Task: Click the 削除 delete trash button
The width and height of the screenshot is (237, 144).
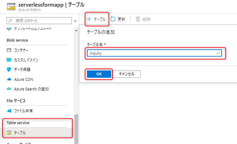Action: click(x=143, y=19)
